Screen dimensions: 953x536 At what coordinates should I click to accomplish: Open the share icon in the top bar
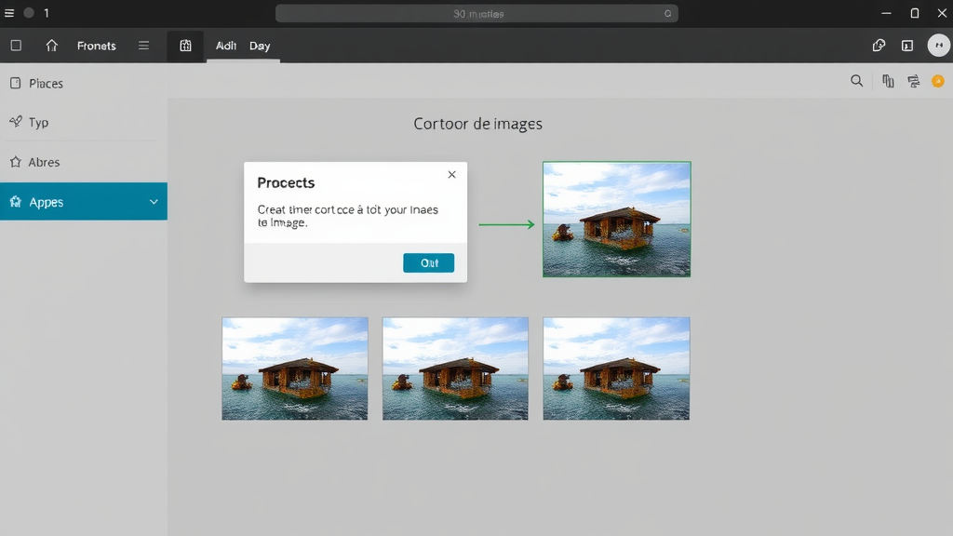[878, 45]
